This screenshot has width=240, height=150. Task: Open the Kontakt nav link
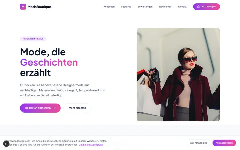pos(182,7)
